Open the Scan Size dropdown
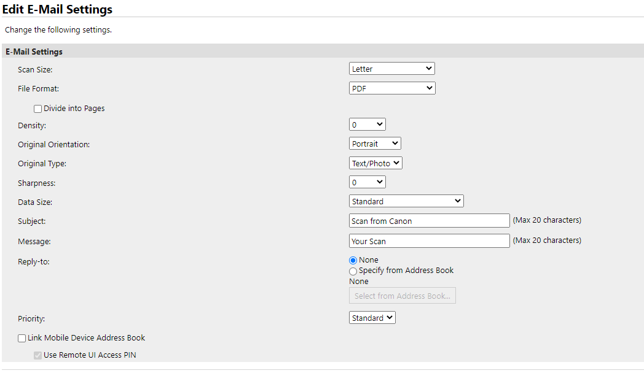 click(x=391, y=68)
